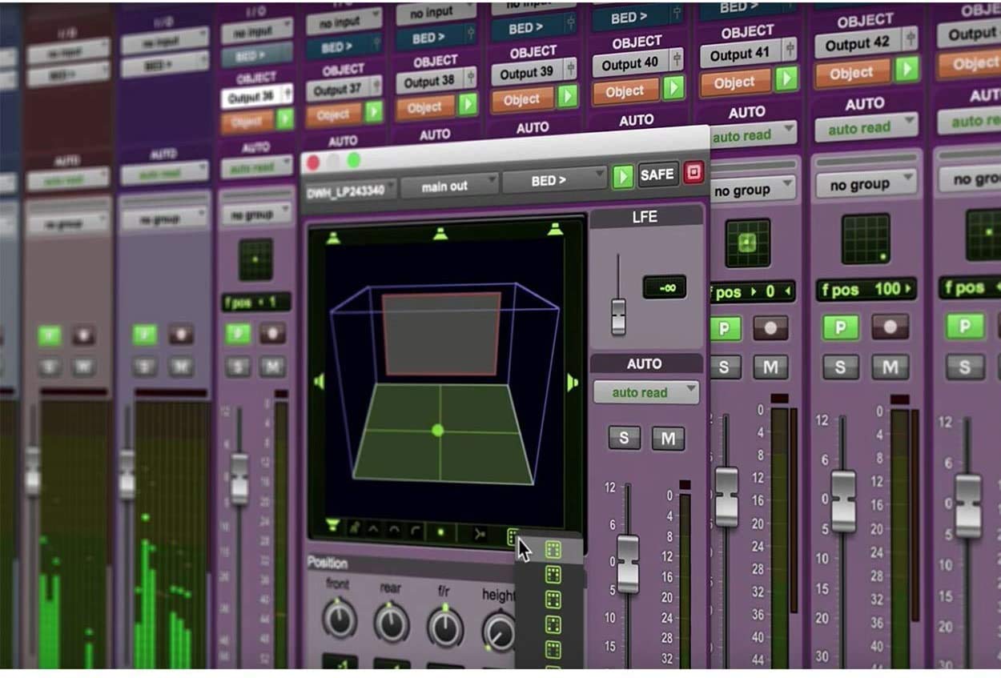Click the green arrow beside Output 42 Object
The image size is (1001, 678).
[907, 70]
